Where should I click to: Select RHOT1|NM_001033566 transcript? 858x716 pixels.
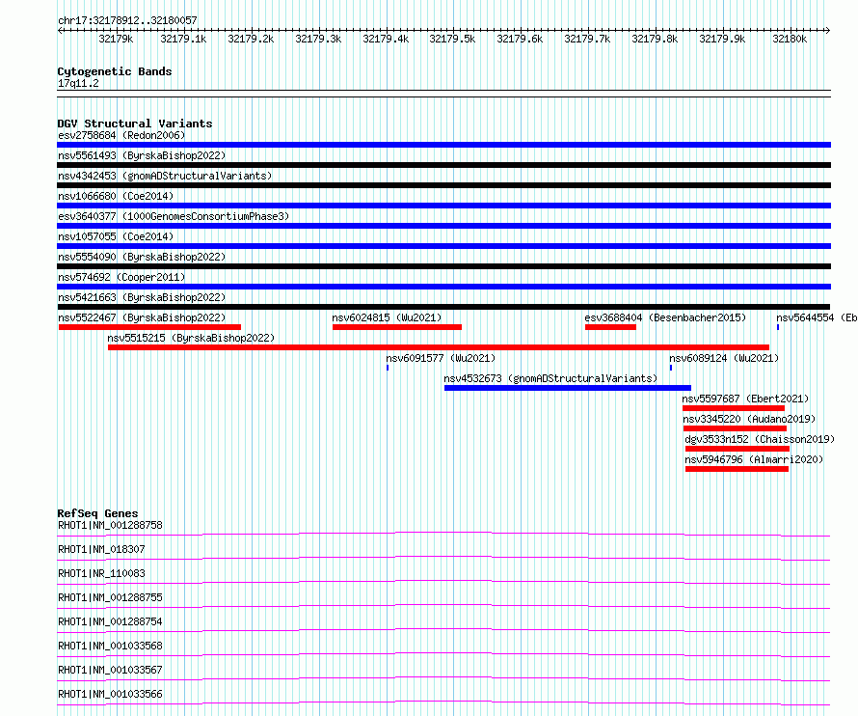click(x=110, y=694)
